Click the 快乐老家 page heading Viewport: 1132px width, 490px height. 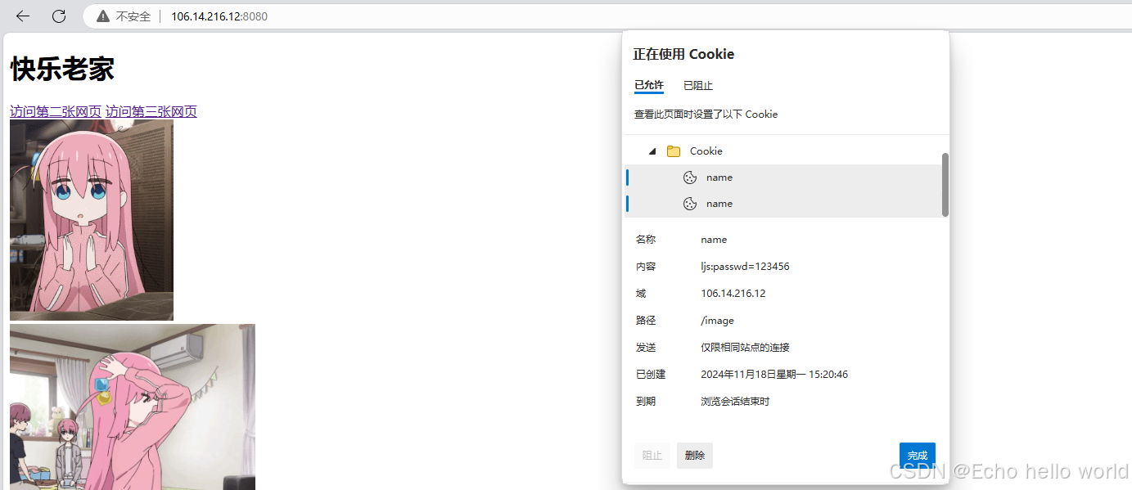click(x=62, y=70)
